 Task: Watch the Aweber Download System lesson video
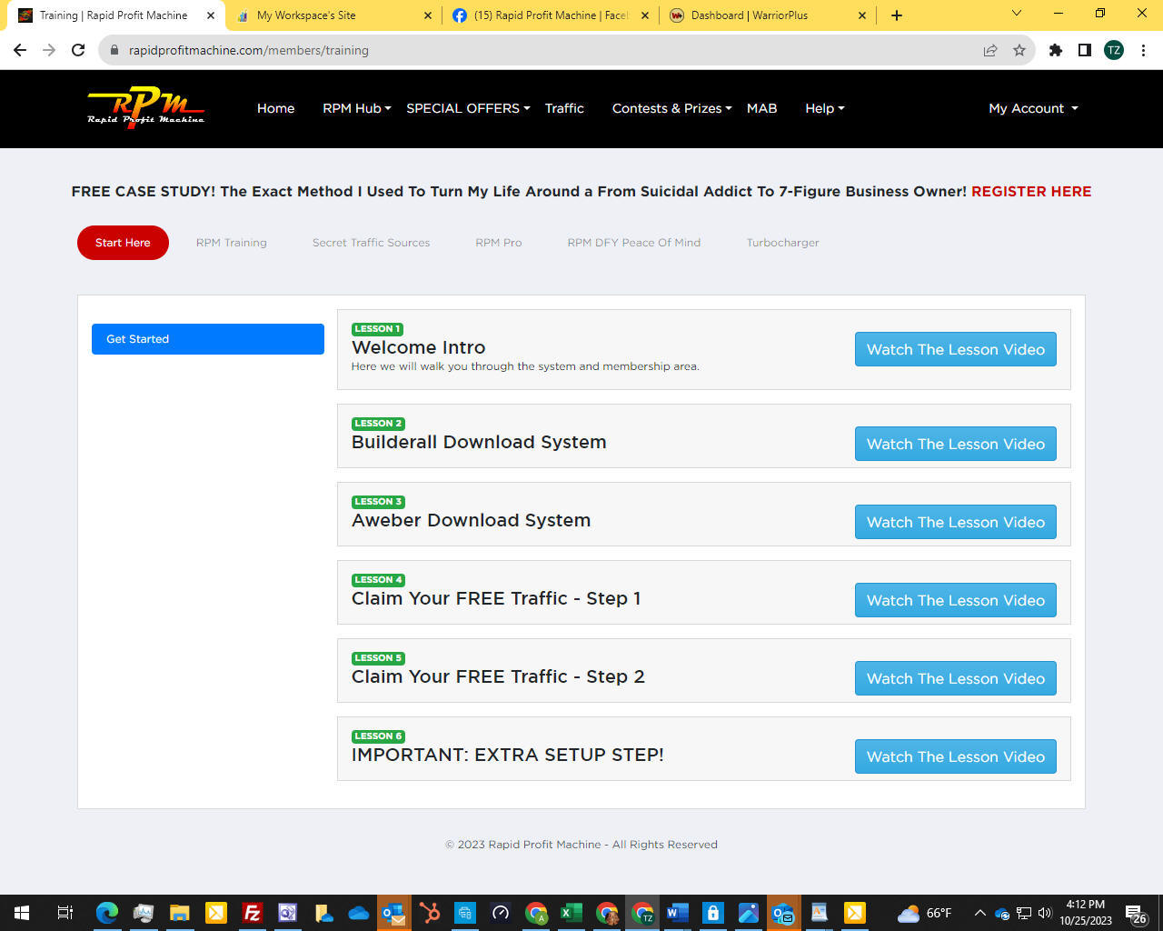coord(956,522)
